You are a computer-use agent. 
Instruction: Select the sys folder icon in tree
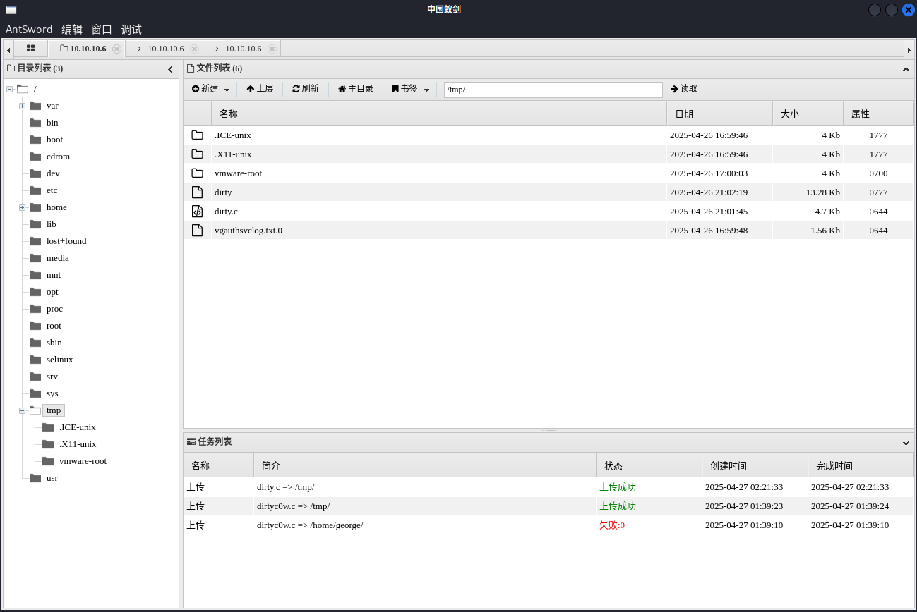(35, 393)
